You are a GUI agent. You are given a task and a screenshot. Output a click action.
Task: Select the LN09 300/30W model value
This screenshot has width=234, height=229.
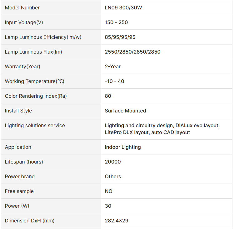pos(123,8)
